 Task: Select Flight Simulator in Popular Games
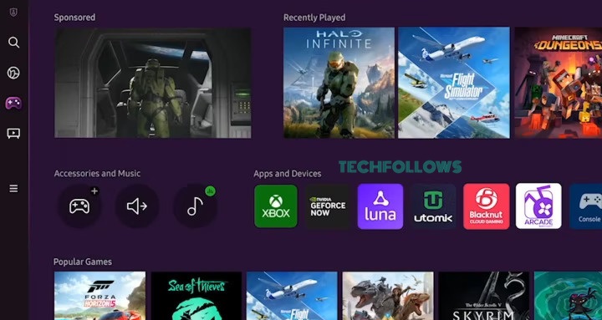pos(292,296)
